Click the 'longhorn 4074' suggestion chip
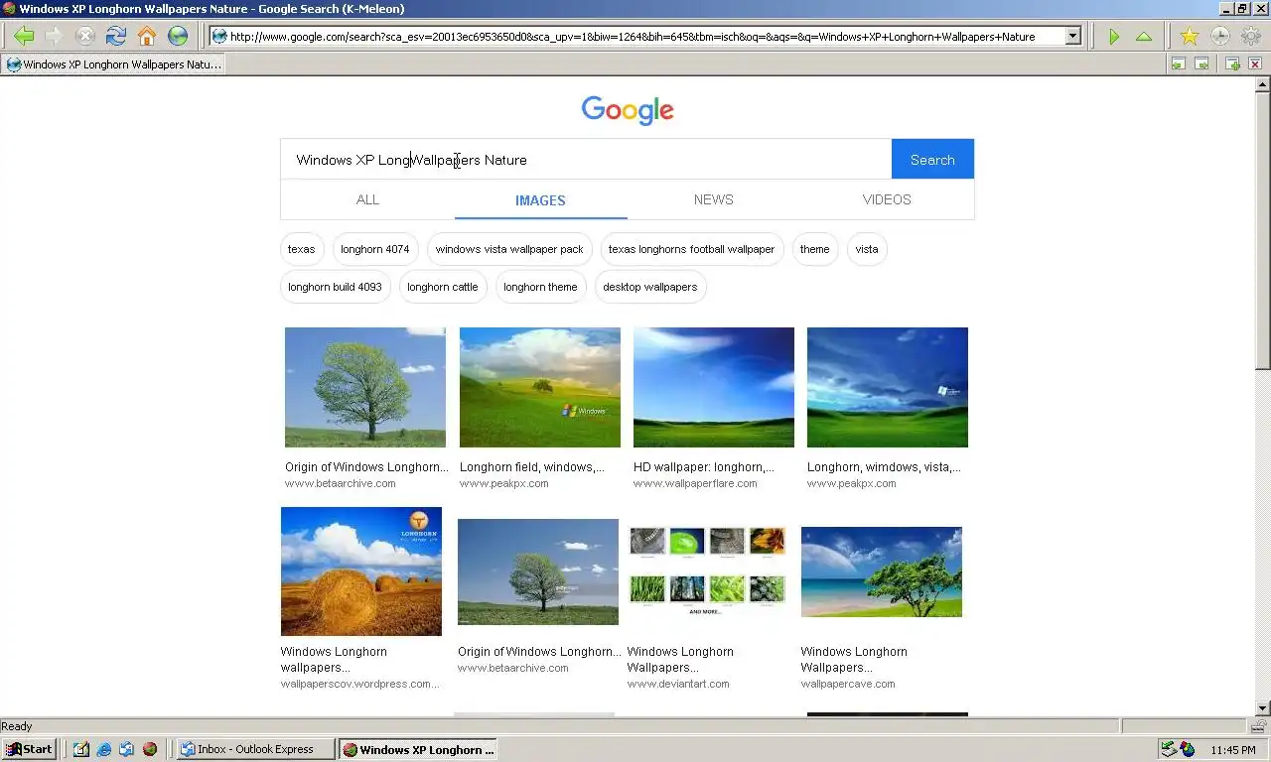Screen dimensions: 1271x762 (374, 249)
